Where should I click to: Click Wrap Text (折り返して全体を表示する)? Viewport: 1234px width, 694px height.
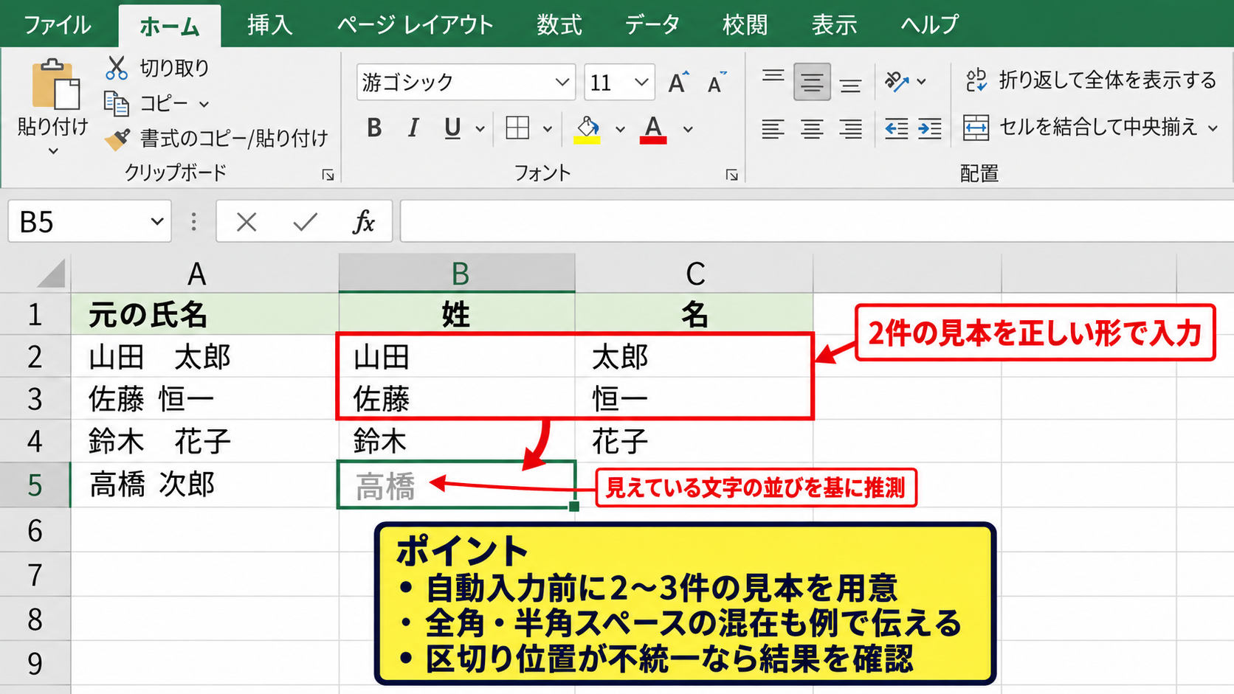pyautogui.click(x=1091, y=80)
